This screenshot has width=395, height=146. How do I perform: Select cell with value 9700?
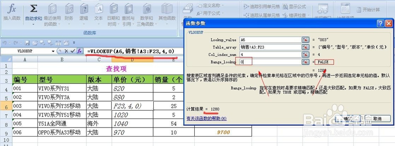(223, 132)
